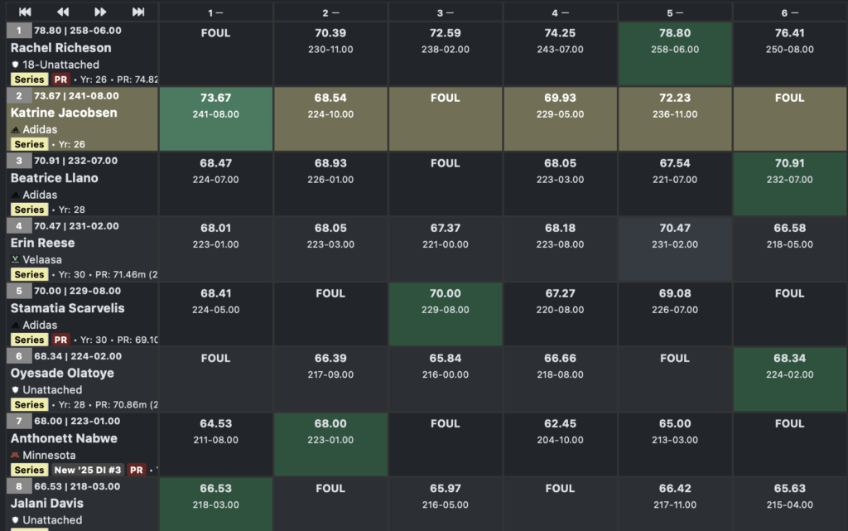Image resolution: width=848 pixels, height=531 pixels.
Task: Click the shield icon beside 18-Unattached
Action: (x=15, y=65)
